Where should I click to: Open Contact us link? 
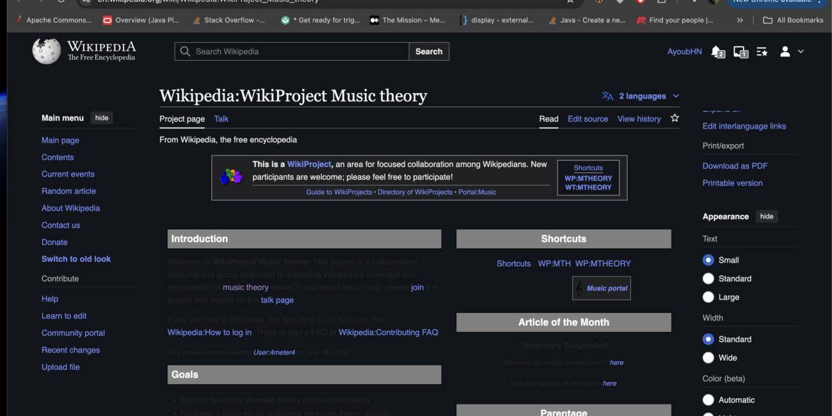tap(61, 225)
